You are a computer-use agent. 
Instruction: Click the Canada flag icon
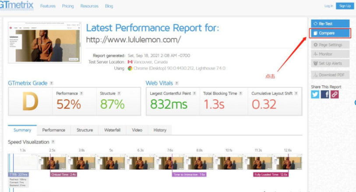tap(130, 62)
